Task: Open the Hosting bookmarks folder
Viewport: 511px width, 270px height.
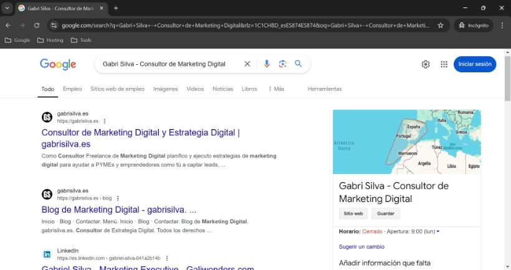Action: click(x=50, y=40)
